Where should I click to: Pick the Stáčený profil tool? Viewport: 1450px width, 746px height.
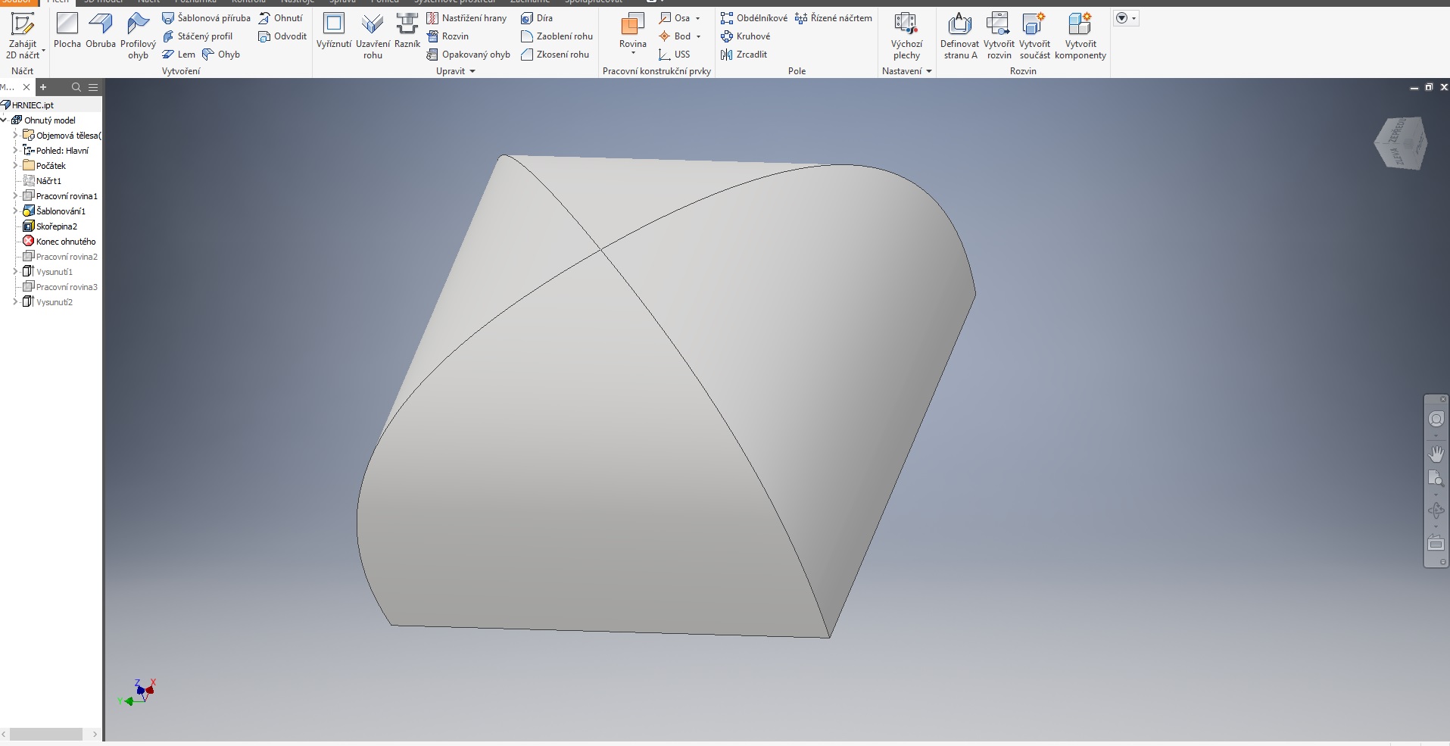tap(198, 36)
